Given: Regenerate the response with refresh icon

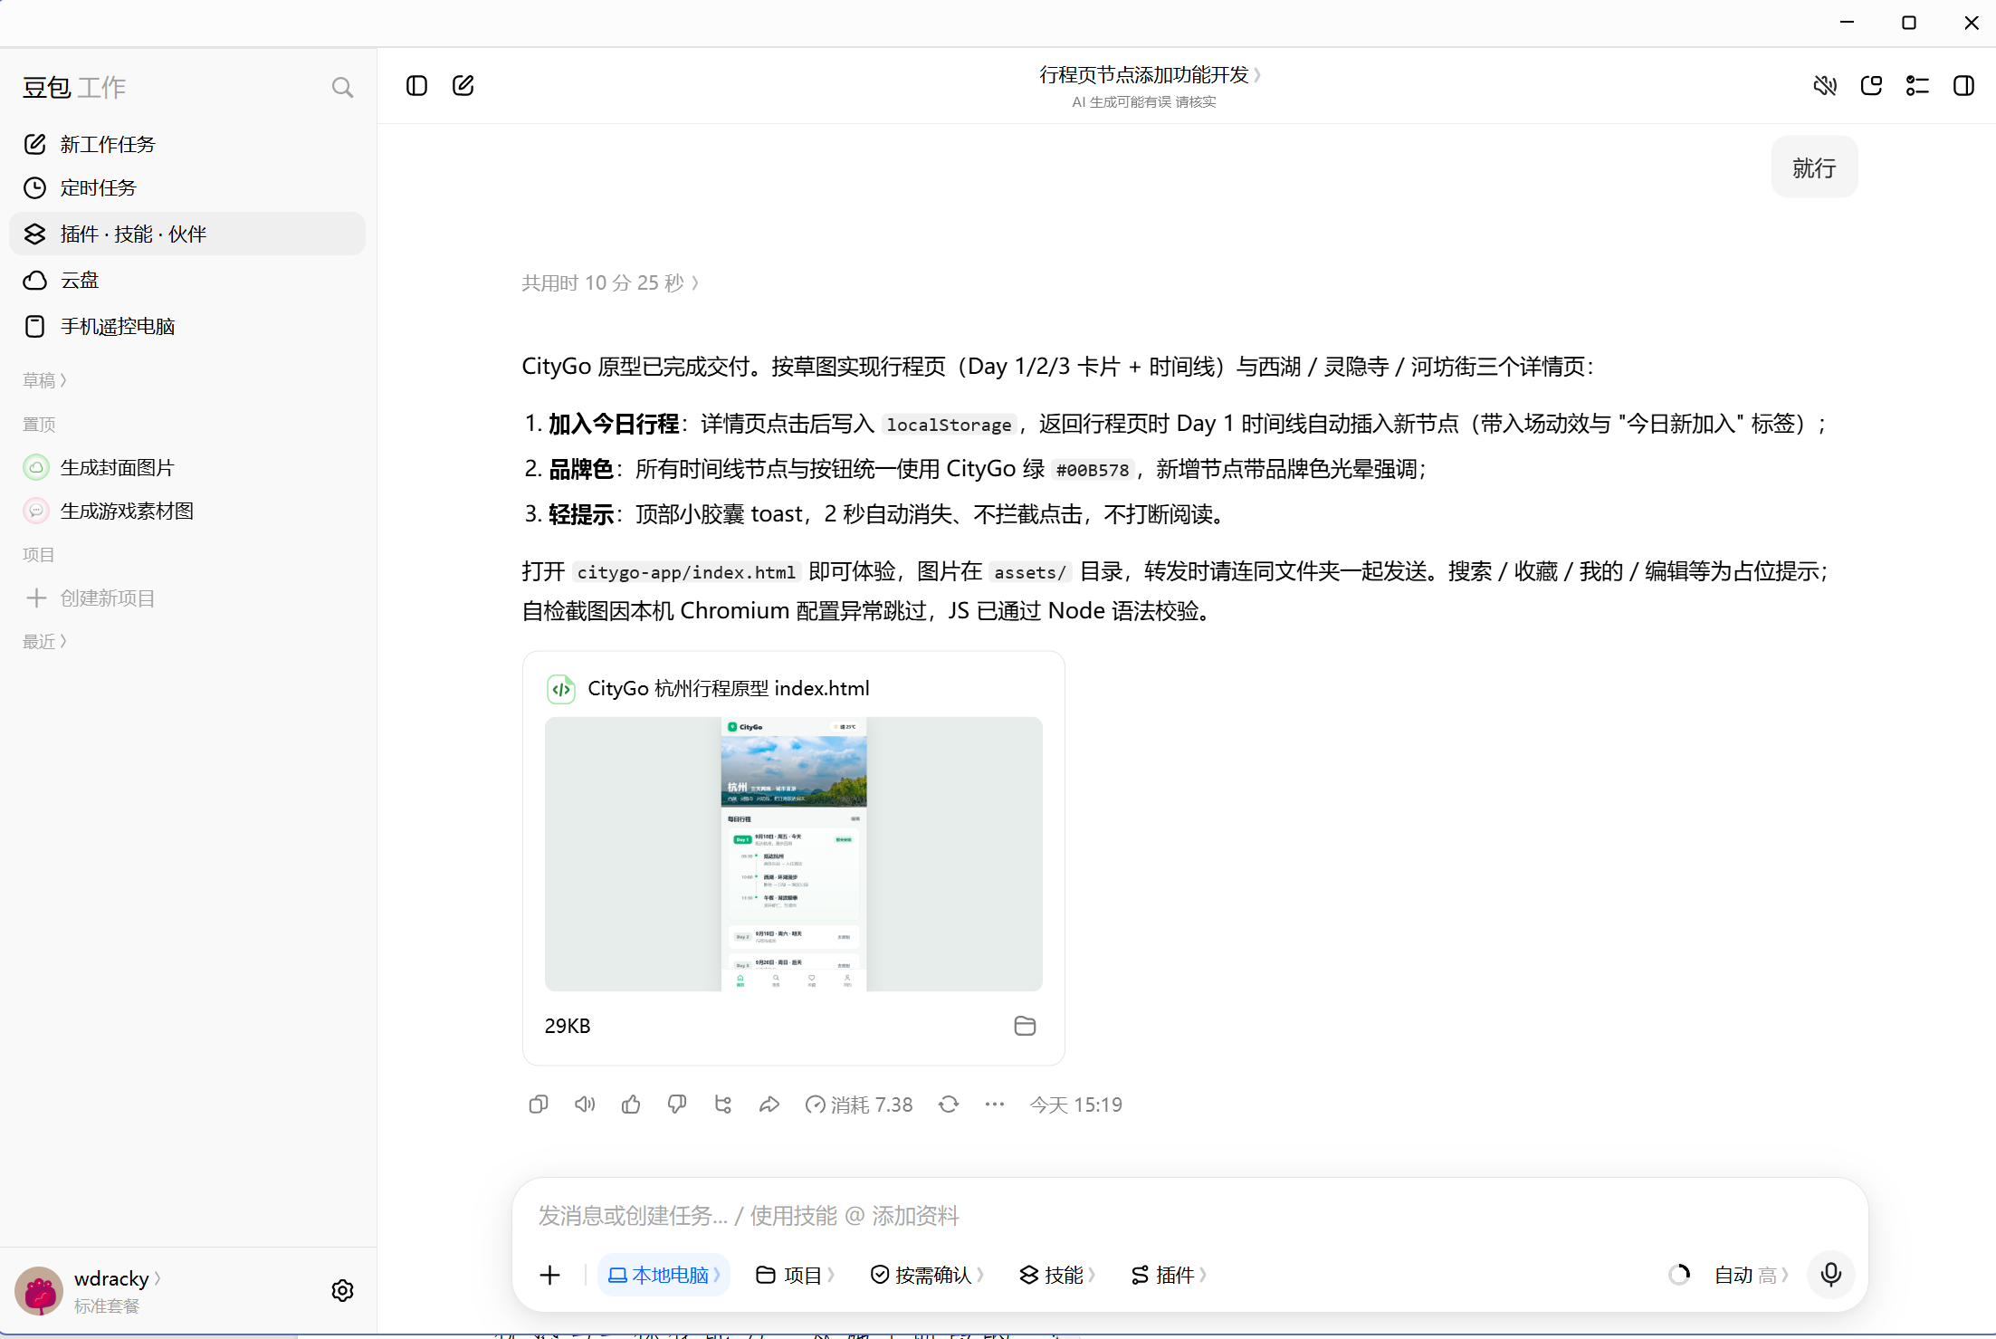Looking at the screenshot, I should click(949, 1104).
